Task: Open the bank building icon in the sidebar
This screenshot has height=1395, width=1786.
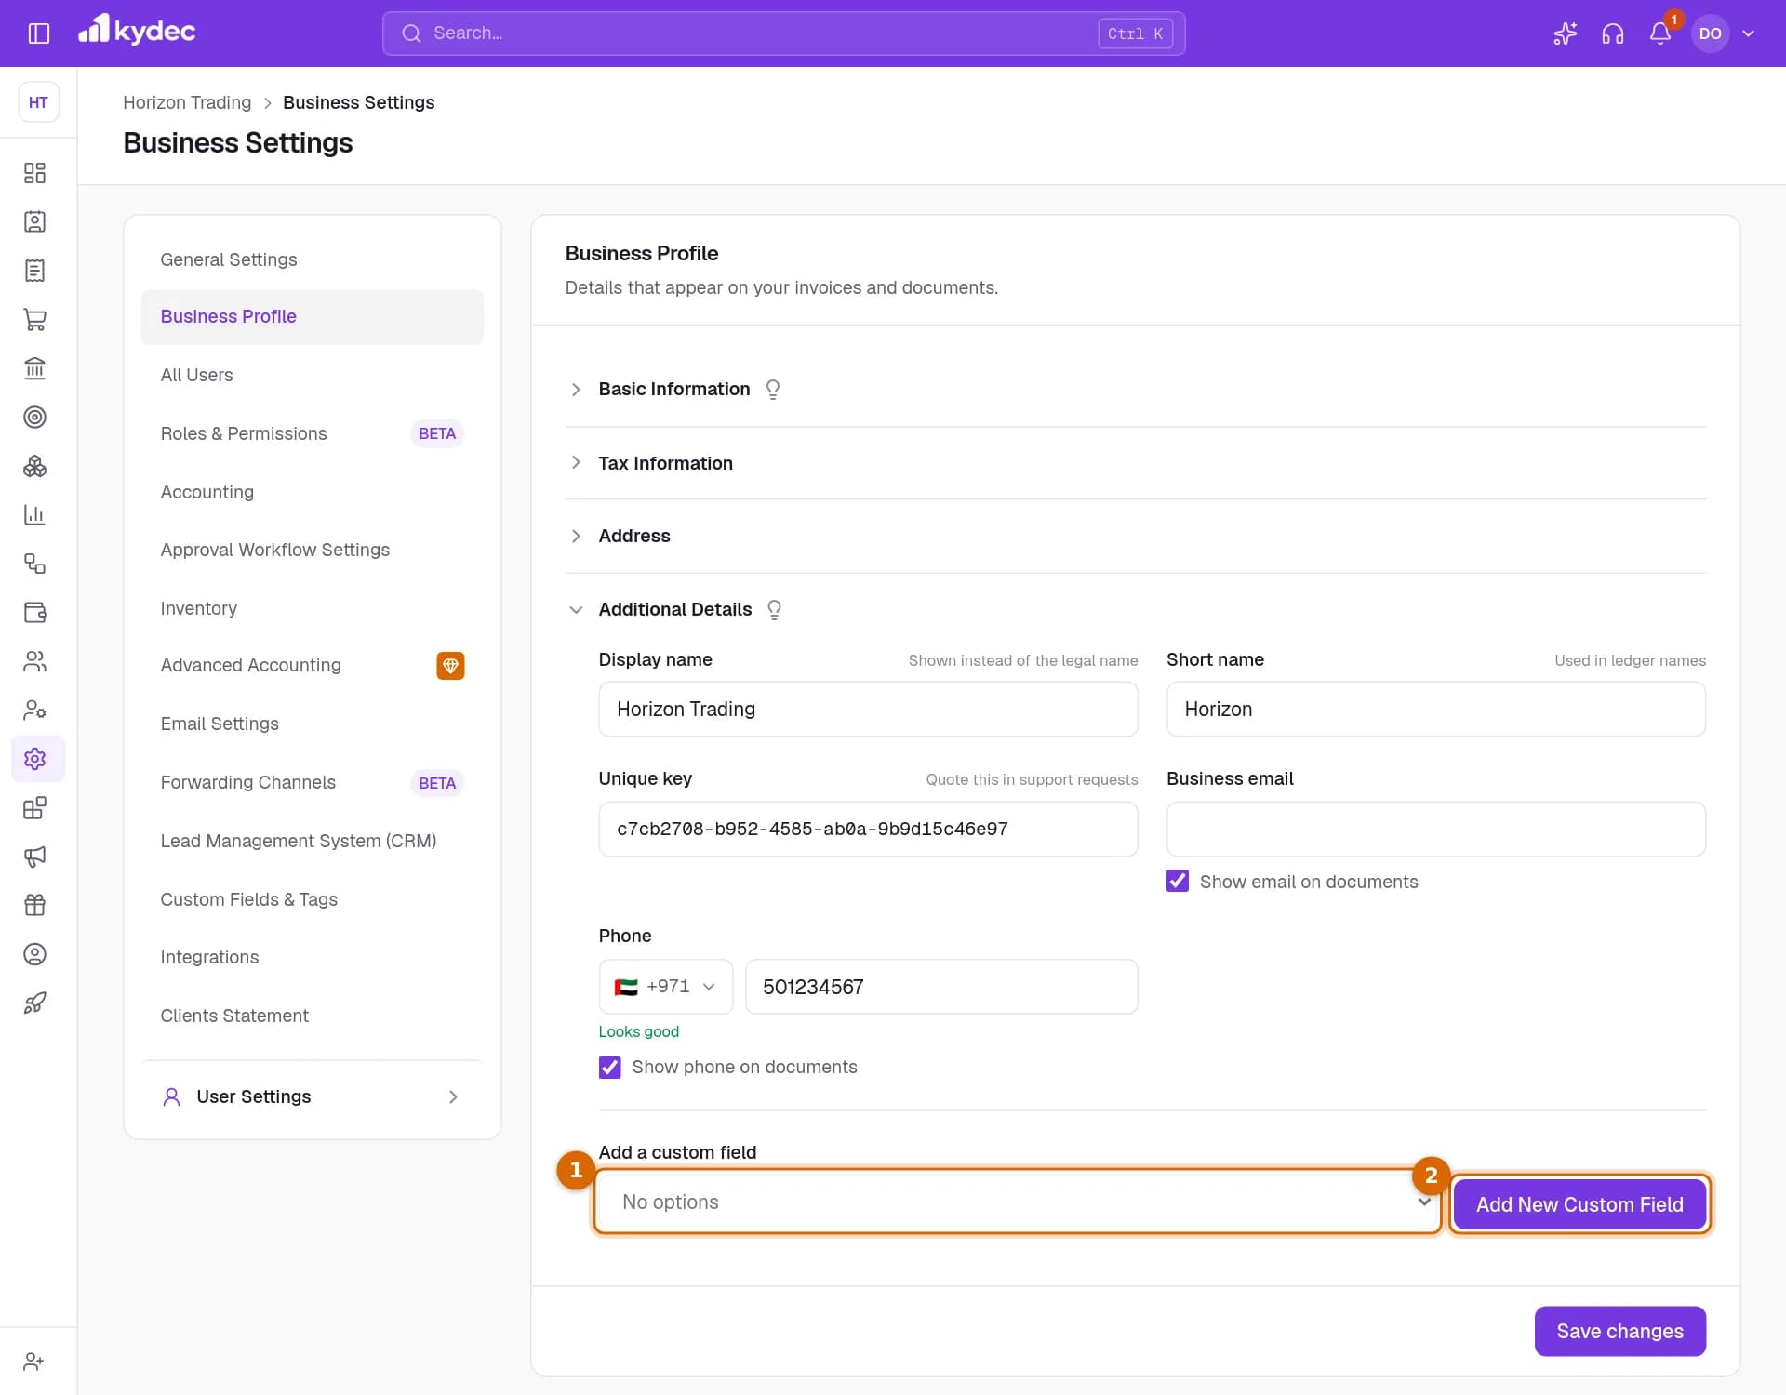Action: pyautogui.click(x=34, y=368)
